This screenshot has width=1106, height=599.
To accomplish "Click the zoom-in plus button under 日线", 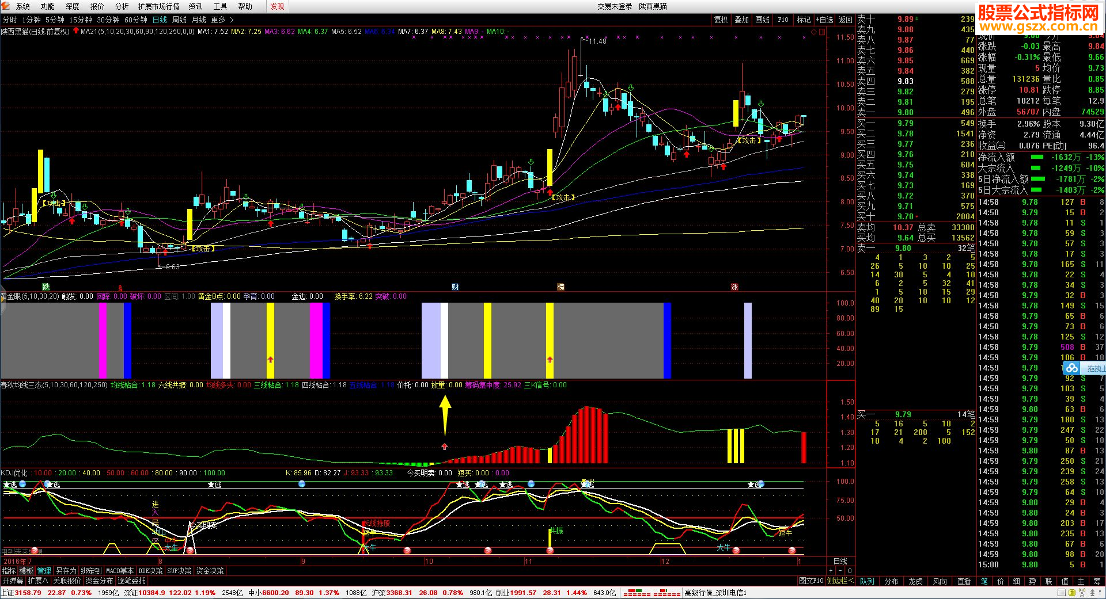I will (x=831, y=571).
